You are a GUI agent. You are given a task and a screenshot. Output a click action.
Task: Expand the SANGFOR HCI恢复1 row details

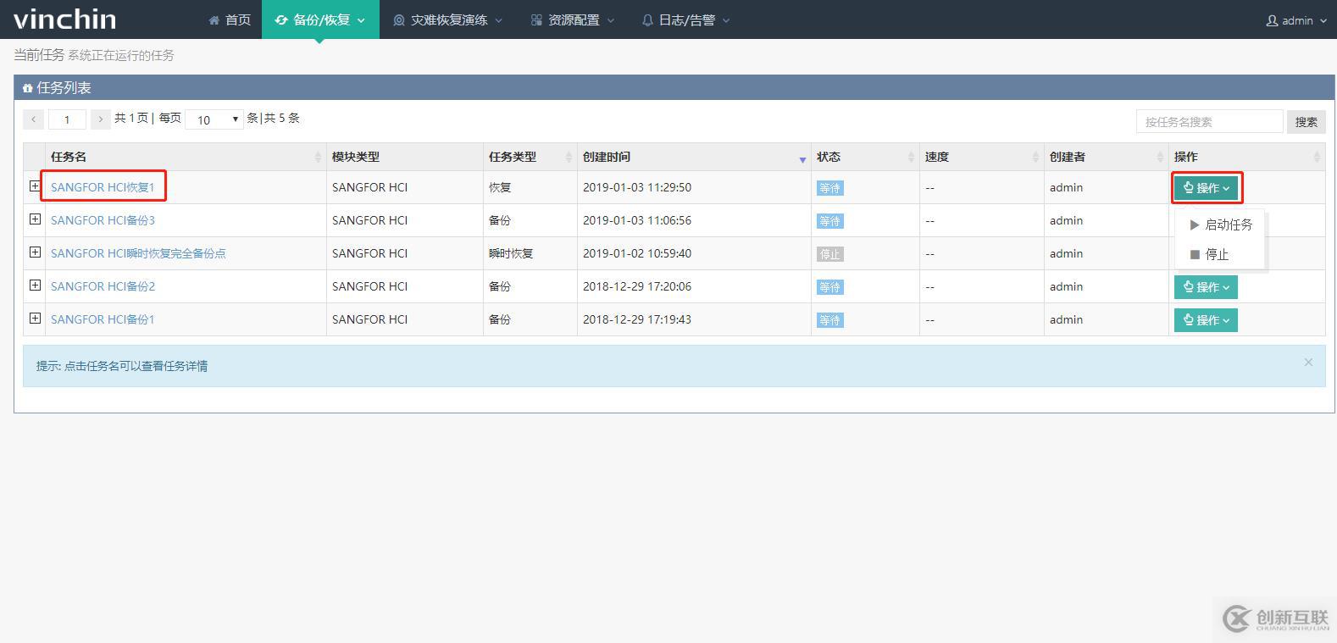35,186
